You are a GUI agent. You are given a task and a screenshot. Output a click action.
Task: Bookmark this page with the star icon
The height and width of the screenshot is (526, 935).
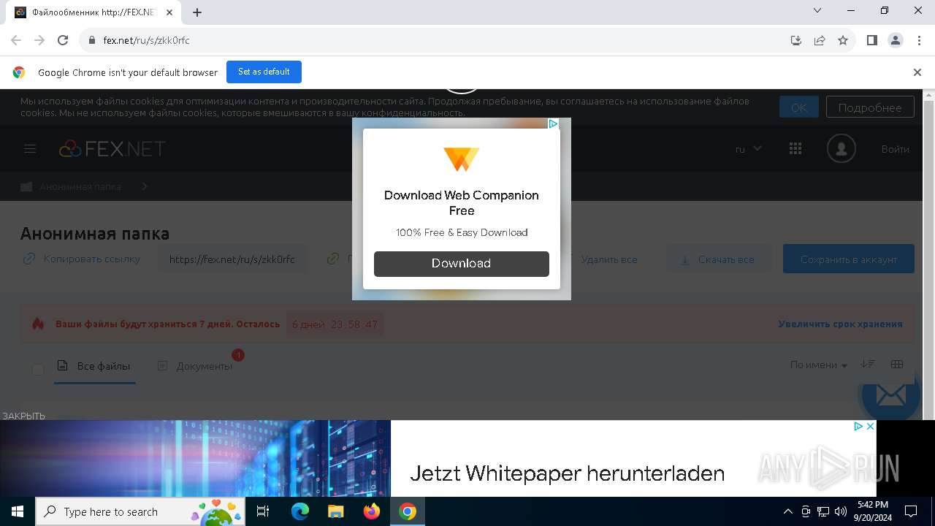click(843, 40)
